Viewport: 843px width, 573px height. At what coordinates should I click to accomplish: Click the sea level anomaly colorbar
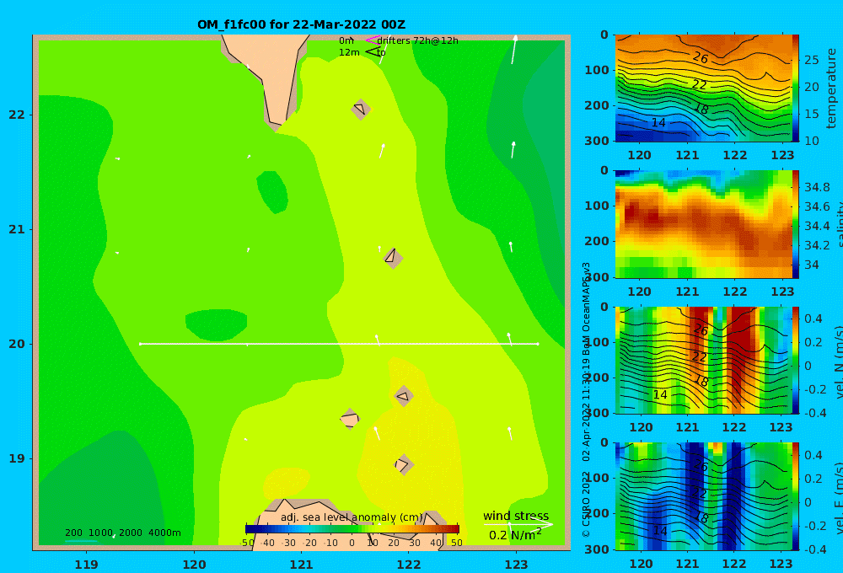(352, 529)
